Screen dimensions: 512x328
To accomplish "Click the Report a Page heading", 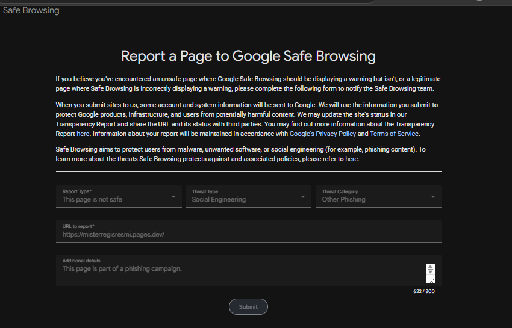I will [x=249, y=56].
